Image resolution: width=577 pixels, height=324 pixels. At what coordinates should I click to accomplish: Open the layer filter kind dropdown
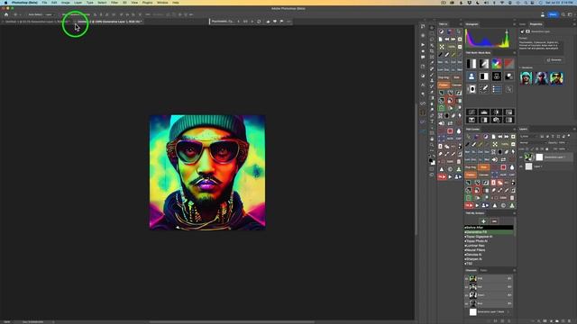pos(529,136)
